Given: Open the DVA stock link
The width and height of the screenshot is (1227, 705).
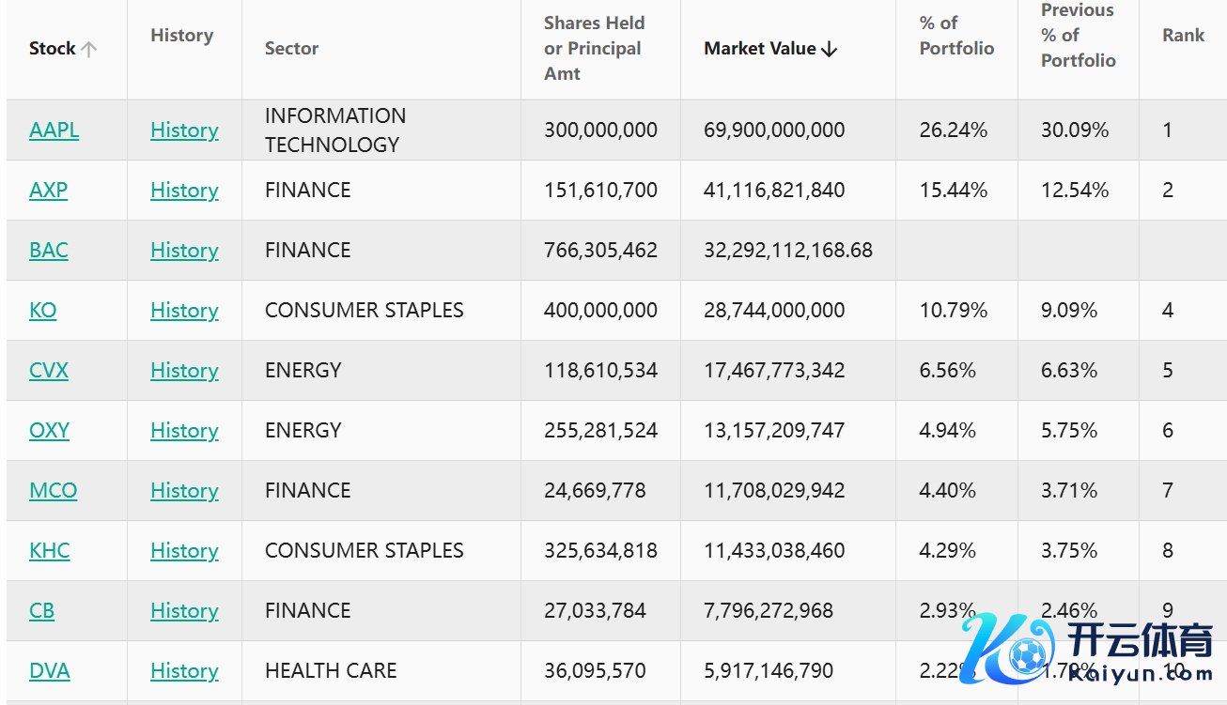Looking at the screenshot, I should click(49, 671).
